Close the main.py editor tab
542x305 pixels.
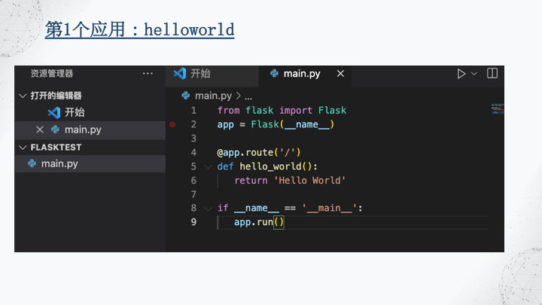(340, 74)
